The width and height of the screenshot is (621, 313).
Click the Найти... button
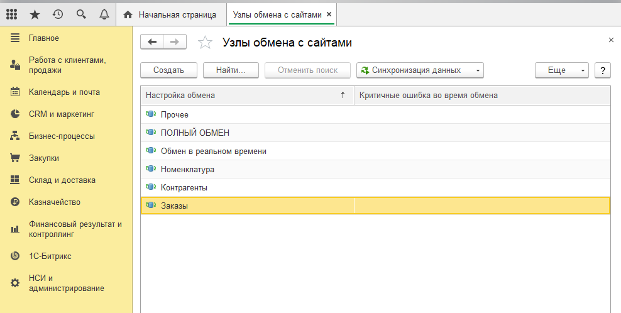pos(231,70)
